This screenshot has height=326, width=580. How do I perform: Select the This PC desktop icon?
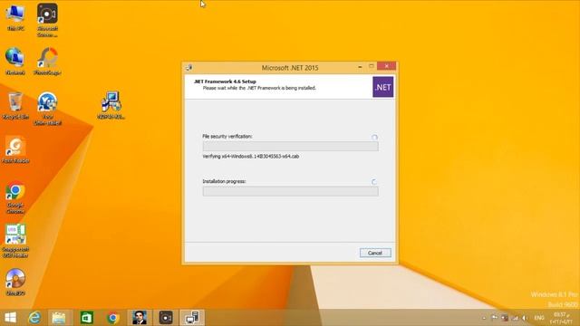[x=15, y=17]
